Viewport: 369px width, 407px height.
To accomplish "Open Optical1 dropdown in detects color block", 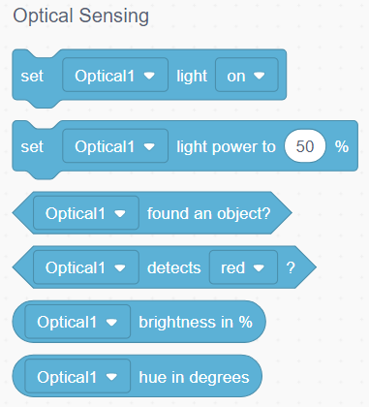I will [x=86, y=267].
